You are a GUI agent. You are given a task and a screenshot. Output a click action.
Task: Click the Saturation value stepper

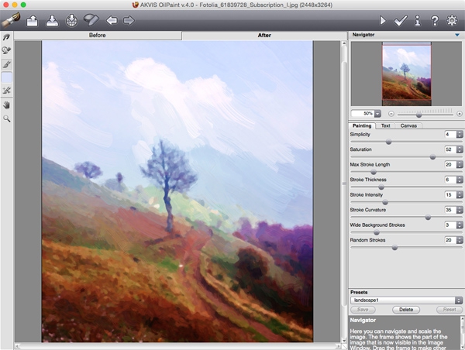[460, 149]
